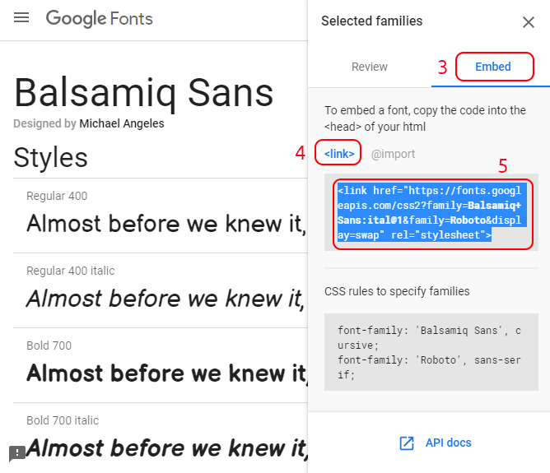Viewport: 550px width, 473px height.
Task: Click the highlighted link href code block
Action: click(x=431, y=212)
